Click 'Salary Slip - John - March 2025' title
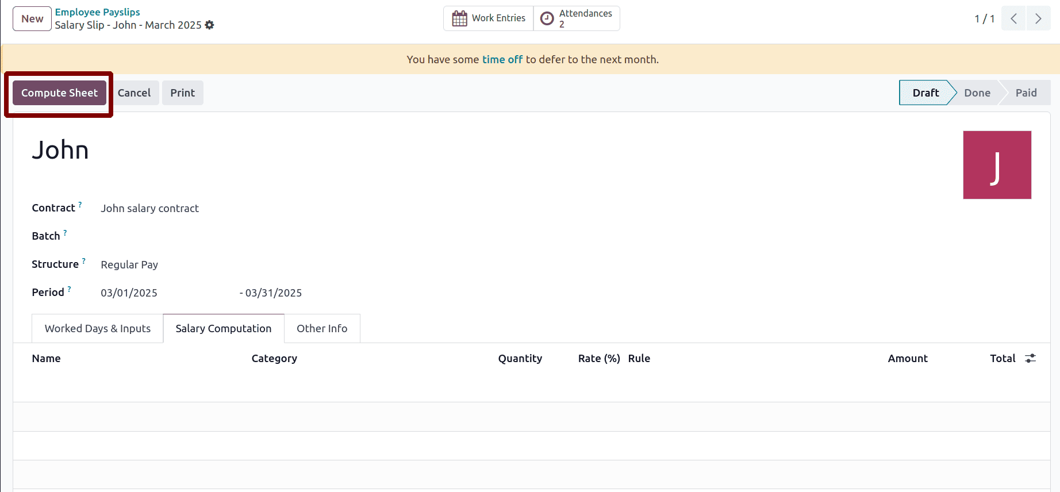 click(128, 25)
